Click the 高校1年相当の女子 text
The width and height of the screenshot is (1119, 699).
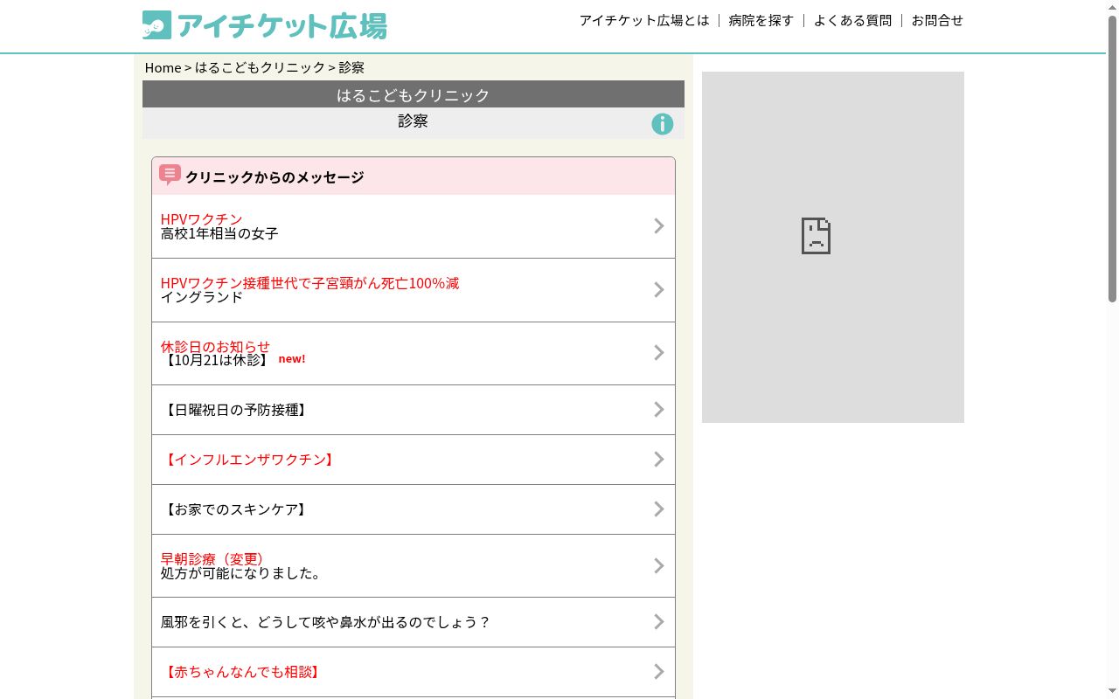pos(219,233)
